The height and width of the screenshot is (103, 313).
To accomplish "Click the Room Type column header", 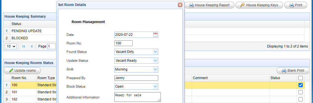I will 46,78.
